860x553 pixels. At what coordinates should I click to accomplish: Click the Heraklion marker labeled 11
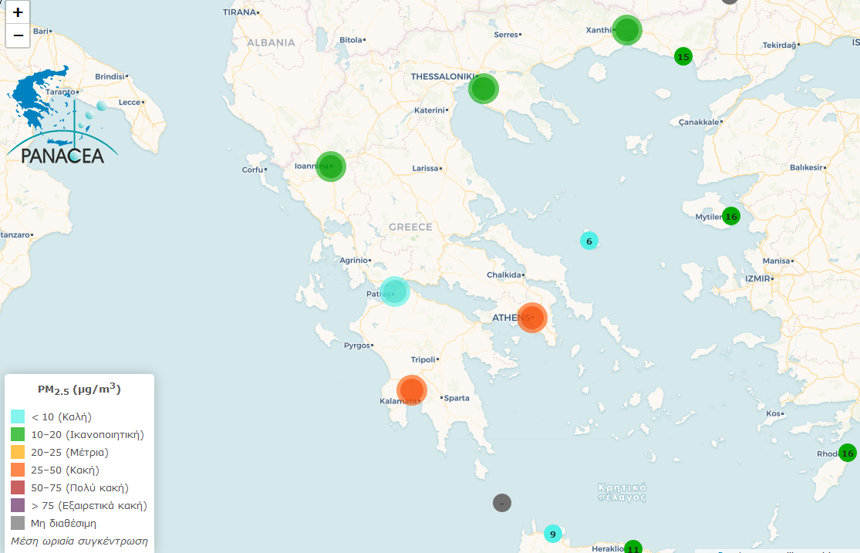(x=632, y=548)
